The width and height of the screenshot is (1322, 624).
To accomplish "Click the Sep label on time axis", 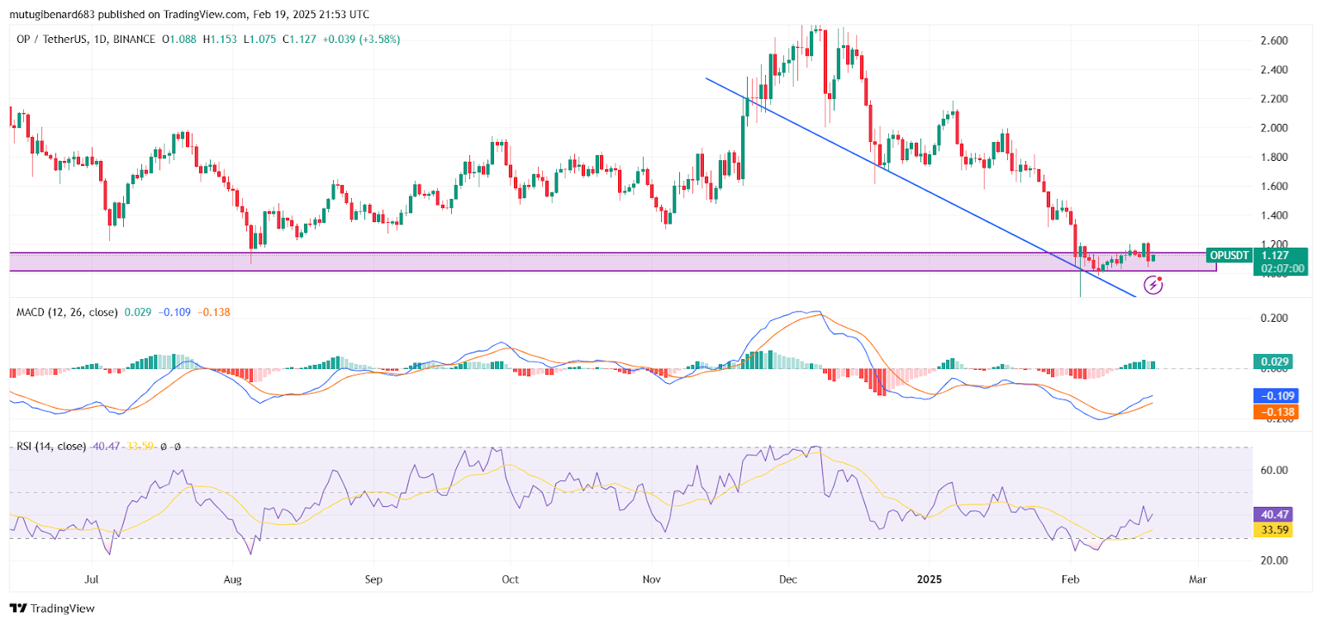I will [x=373, y=579].
